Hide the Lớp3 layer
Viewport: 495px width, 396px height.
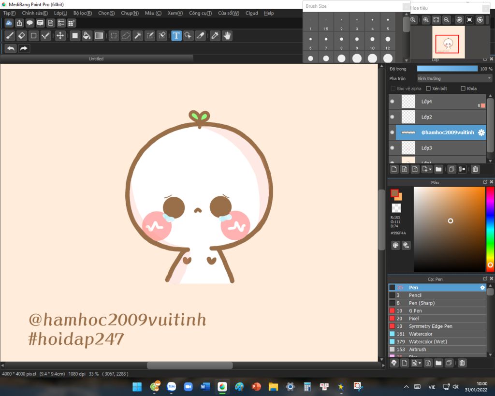point(393,148)
